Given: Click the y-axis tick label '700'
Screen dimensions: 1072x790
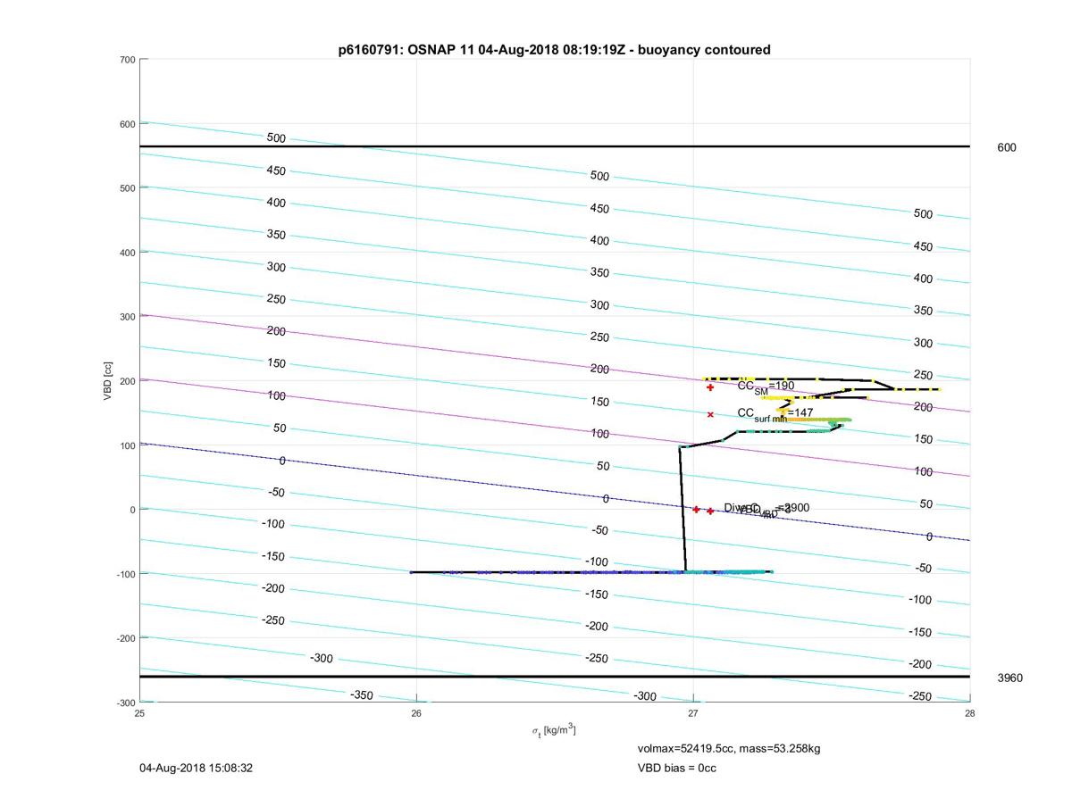Looking at the screenshot, I should (x=127, y=60).
